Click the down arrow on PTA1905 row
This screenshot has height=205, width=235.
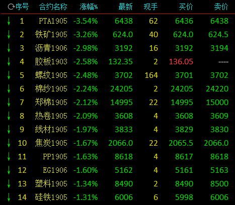coord(9,21)
